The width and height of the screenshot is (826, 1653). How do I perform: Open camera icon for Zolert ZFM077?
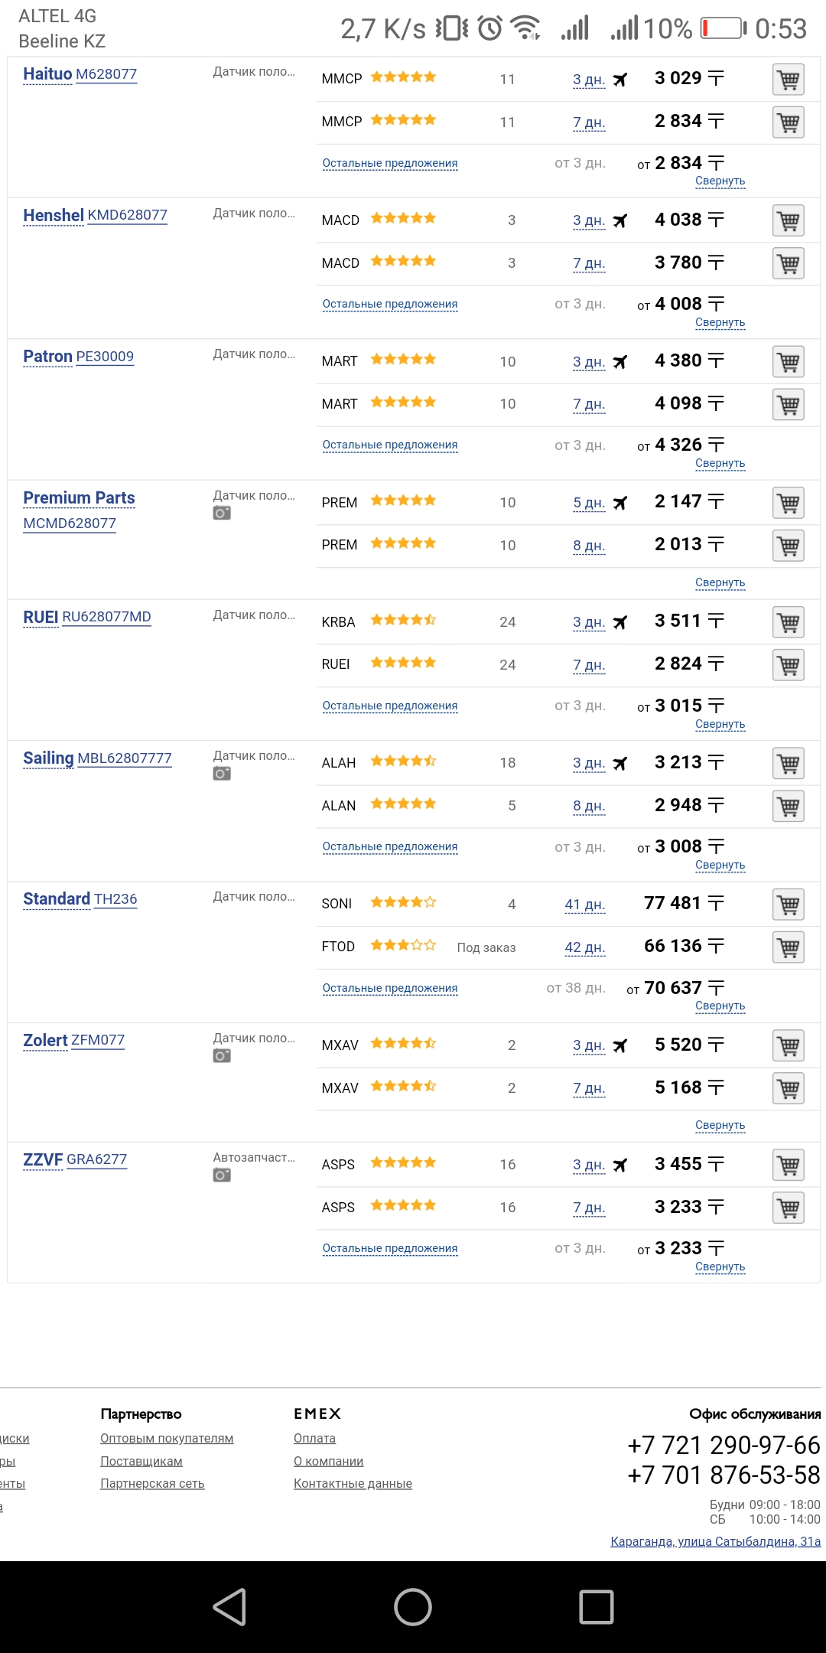[222, 1056]
